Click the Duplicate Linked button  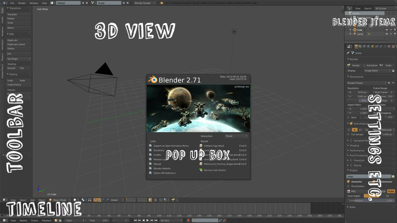pos(19,44)
